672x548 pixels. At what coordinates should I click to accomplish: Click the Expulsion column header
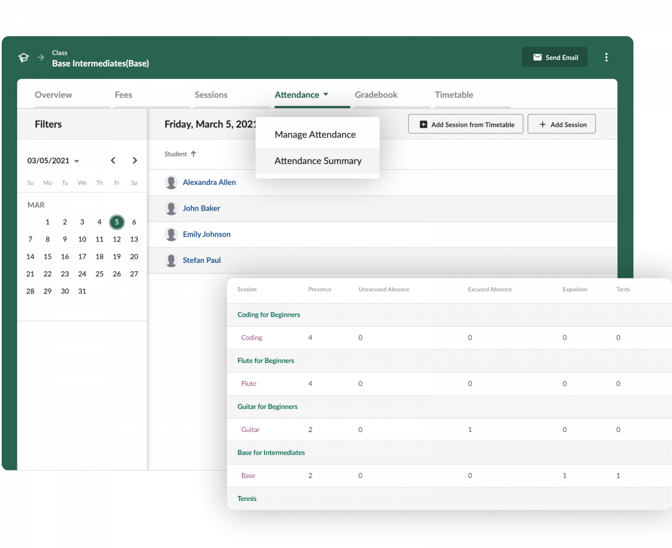pos(575,290)
